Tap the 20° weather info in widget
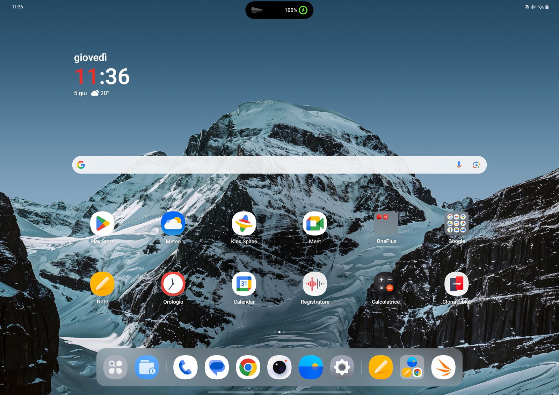This screenshot has width=559, height=395. pos(100,93)
